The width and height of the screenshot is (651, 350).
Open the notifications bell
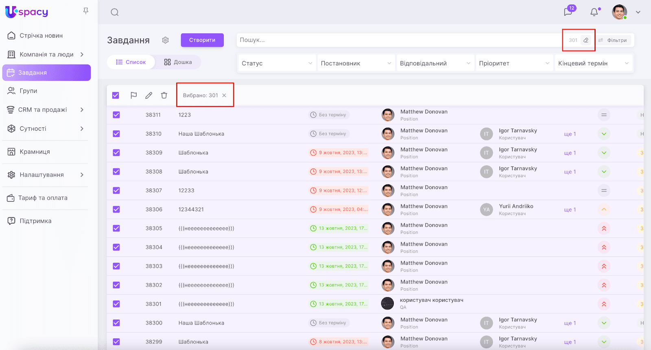(x=594, y=12)
